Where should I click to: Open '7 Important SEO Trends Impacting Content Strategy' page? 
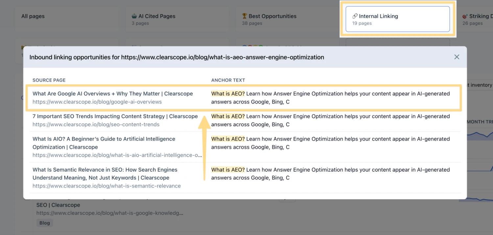click(115, 116)
